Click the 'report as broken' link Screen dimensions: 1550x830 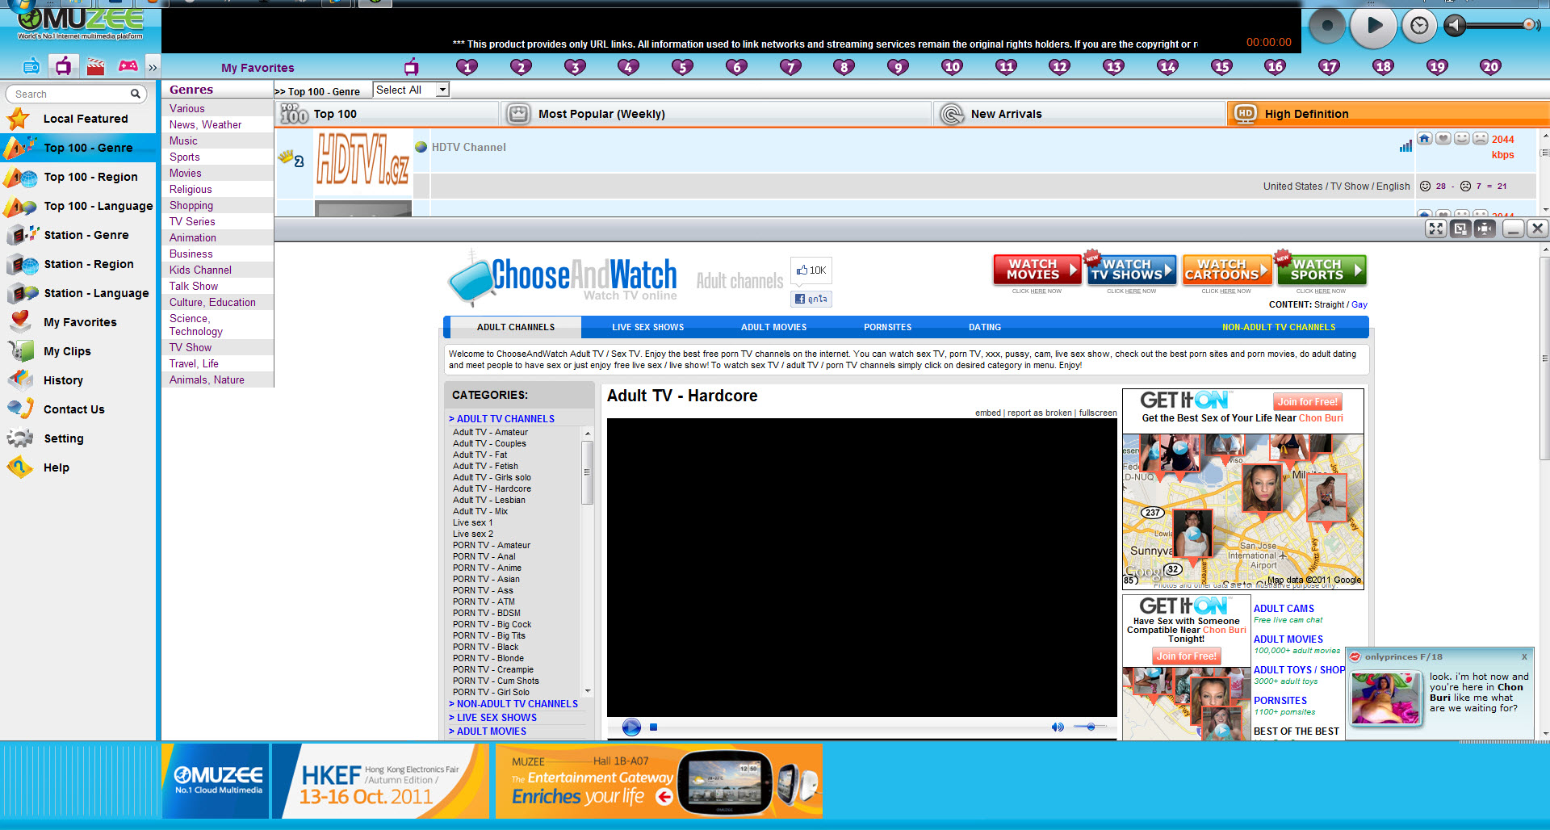[1040, 413]
